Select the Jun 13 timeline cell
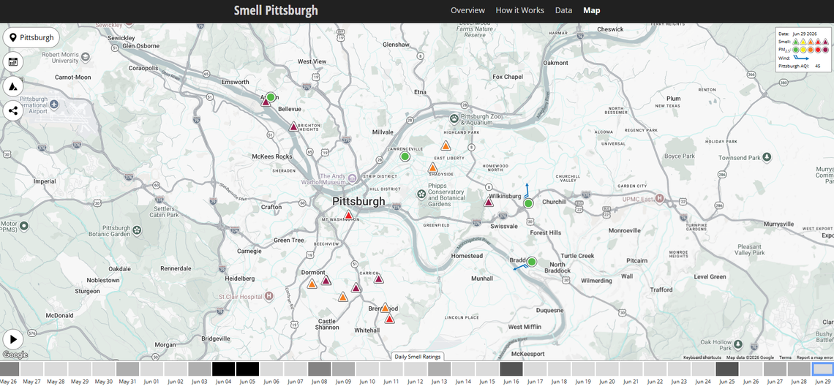 coord(440,369)
